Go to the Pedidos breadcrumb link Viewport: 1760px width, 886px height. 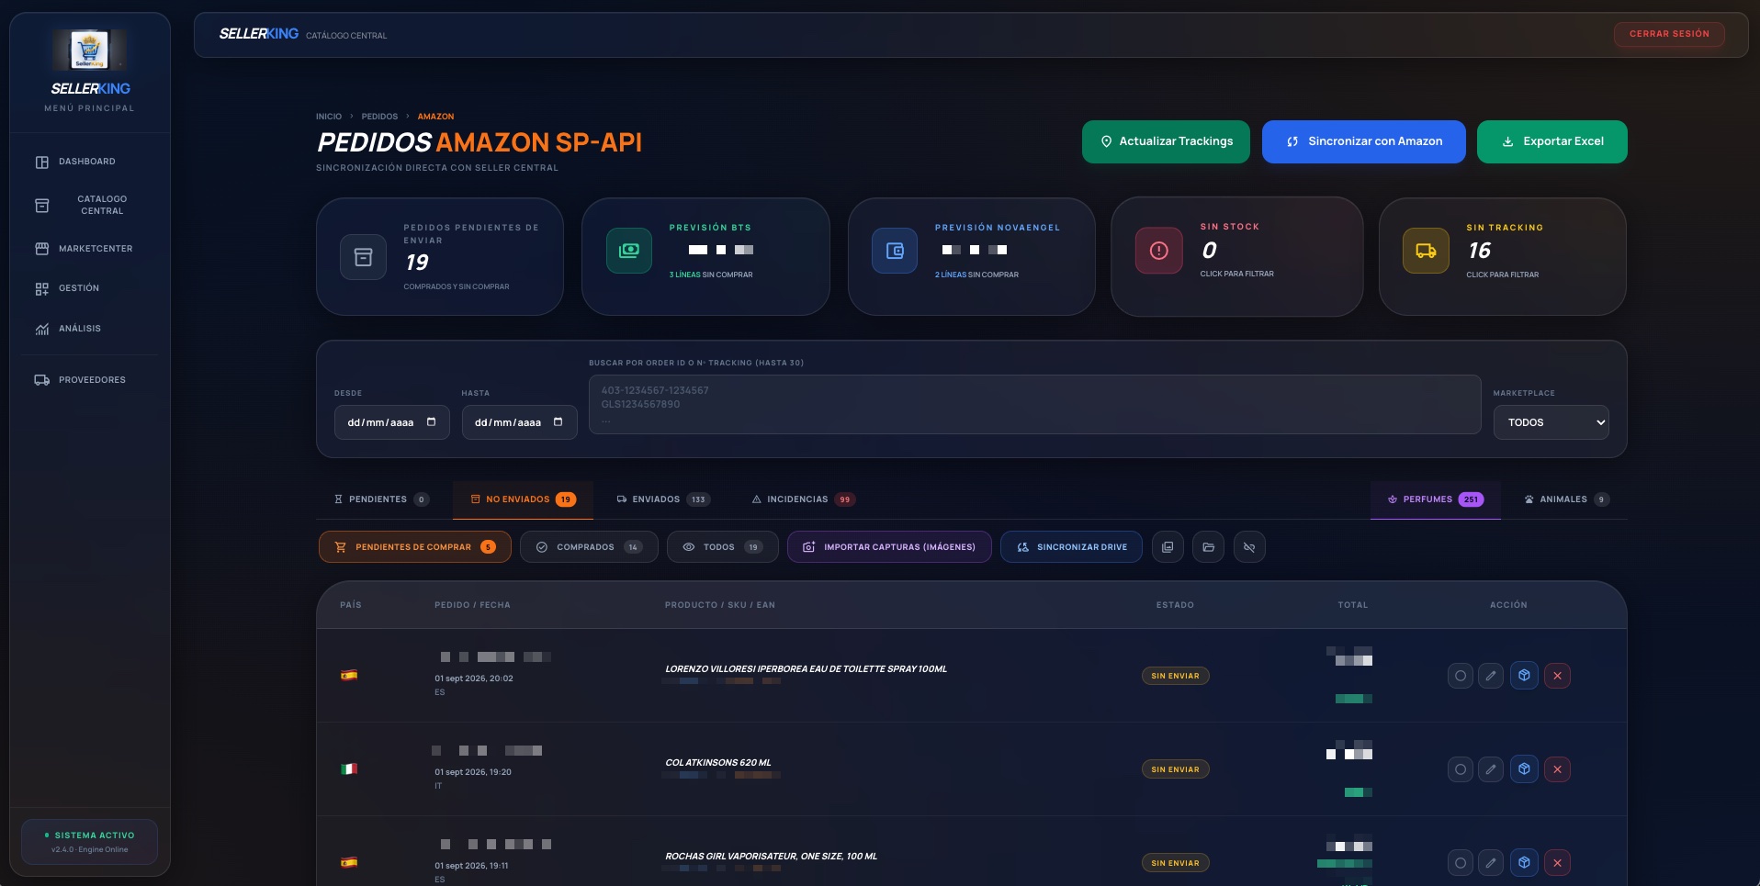pyautogui.click(x=379, y=117)
